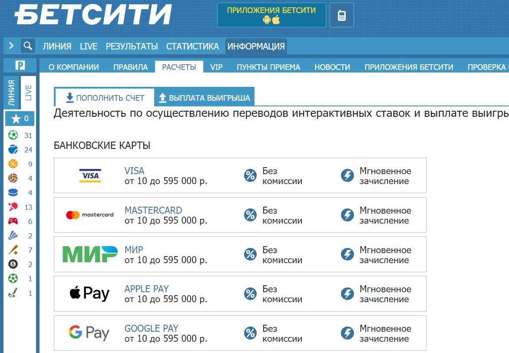Go to ПРАВИЛА submenu

(130, 67)
